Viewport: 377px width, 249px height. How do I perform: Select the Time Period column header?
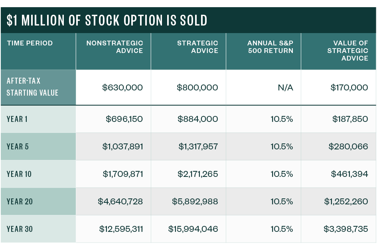point(30,43)
